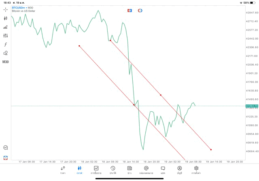The image size is (259, 181).
Task: Add an indicator with the f icon
Action: [6, 44]
